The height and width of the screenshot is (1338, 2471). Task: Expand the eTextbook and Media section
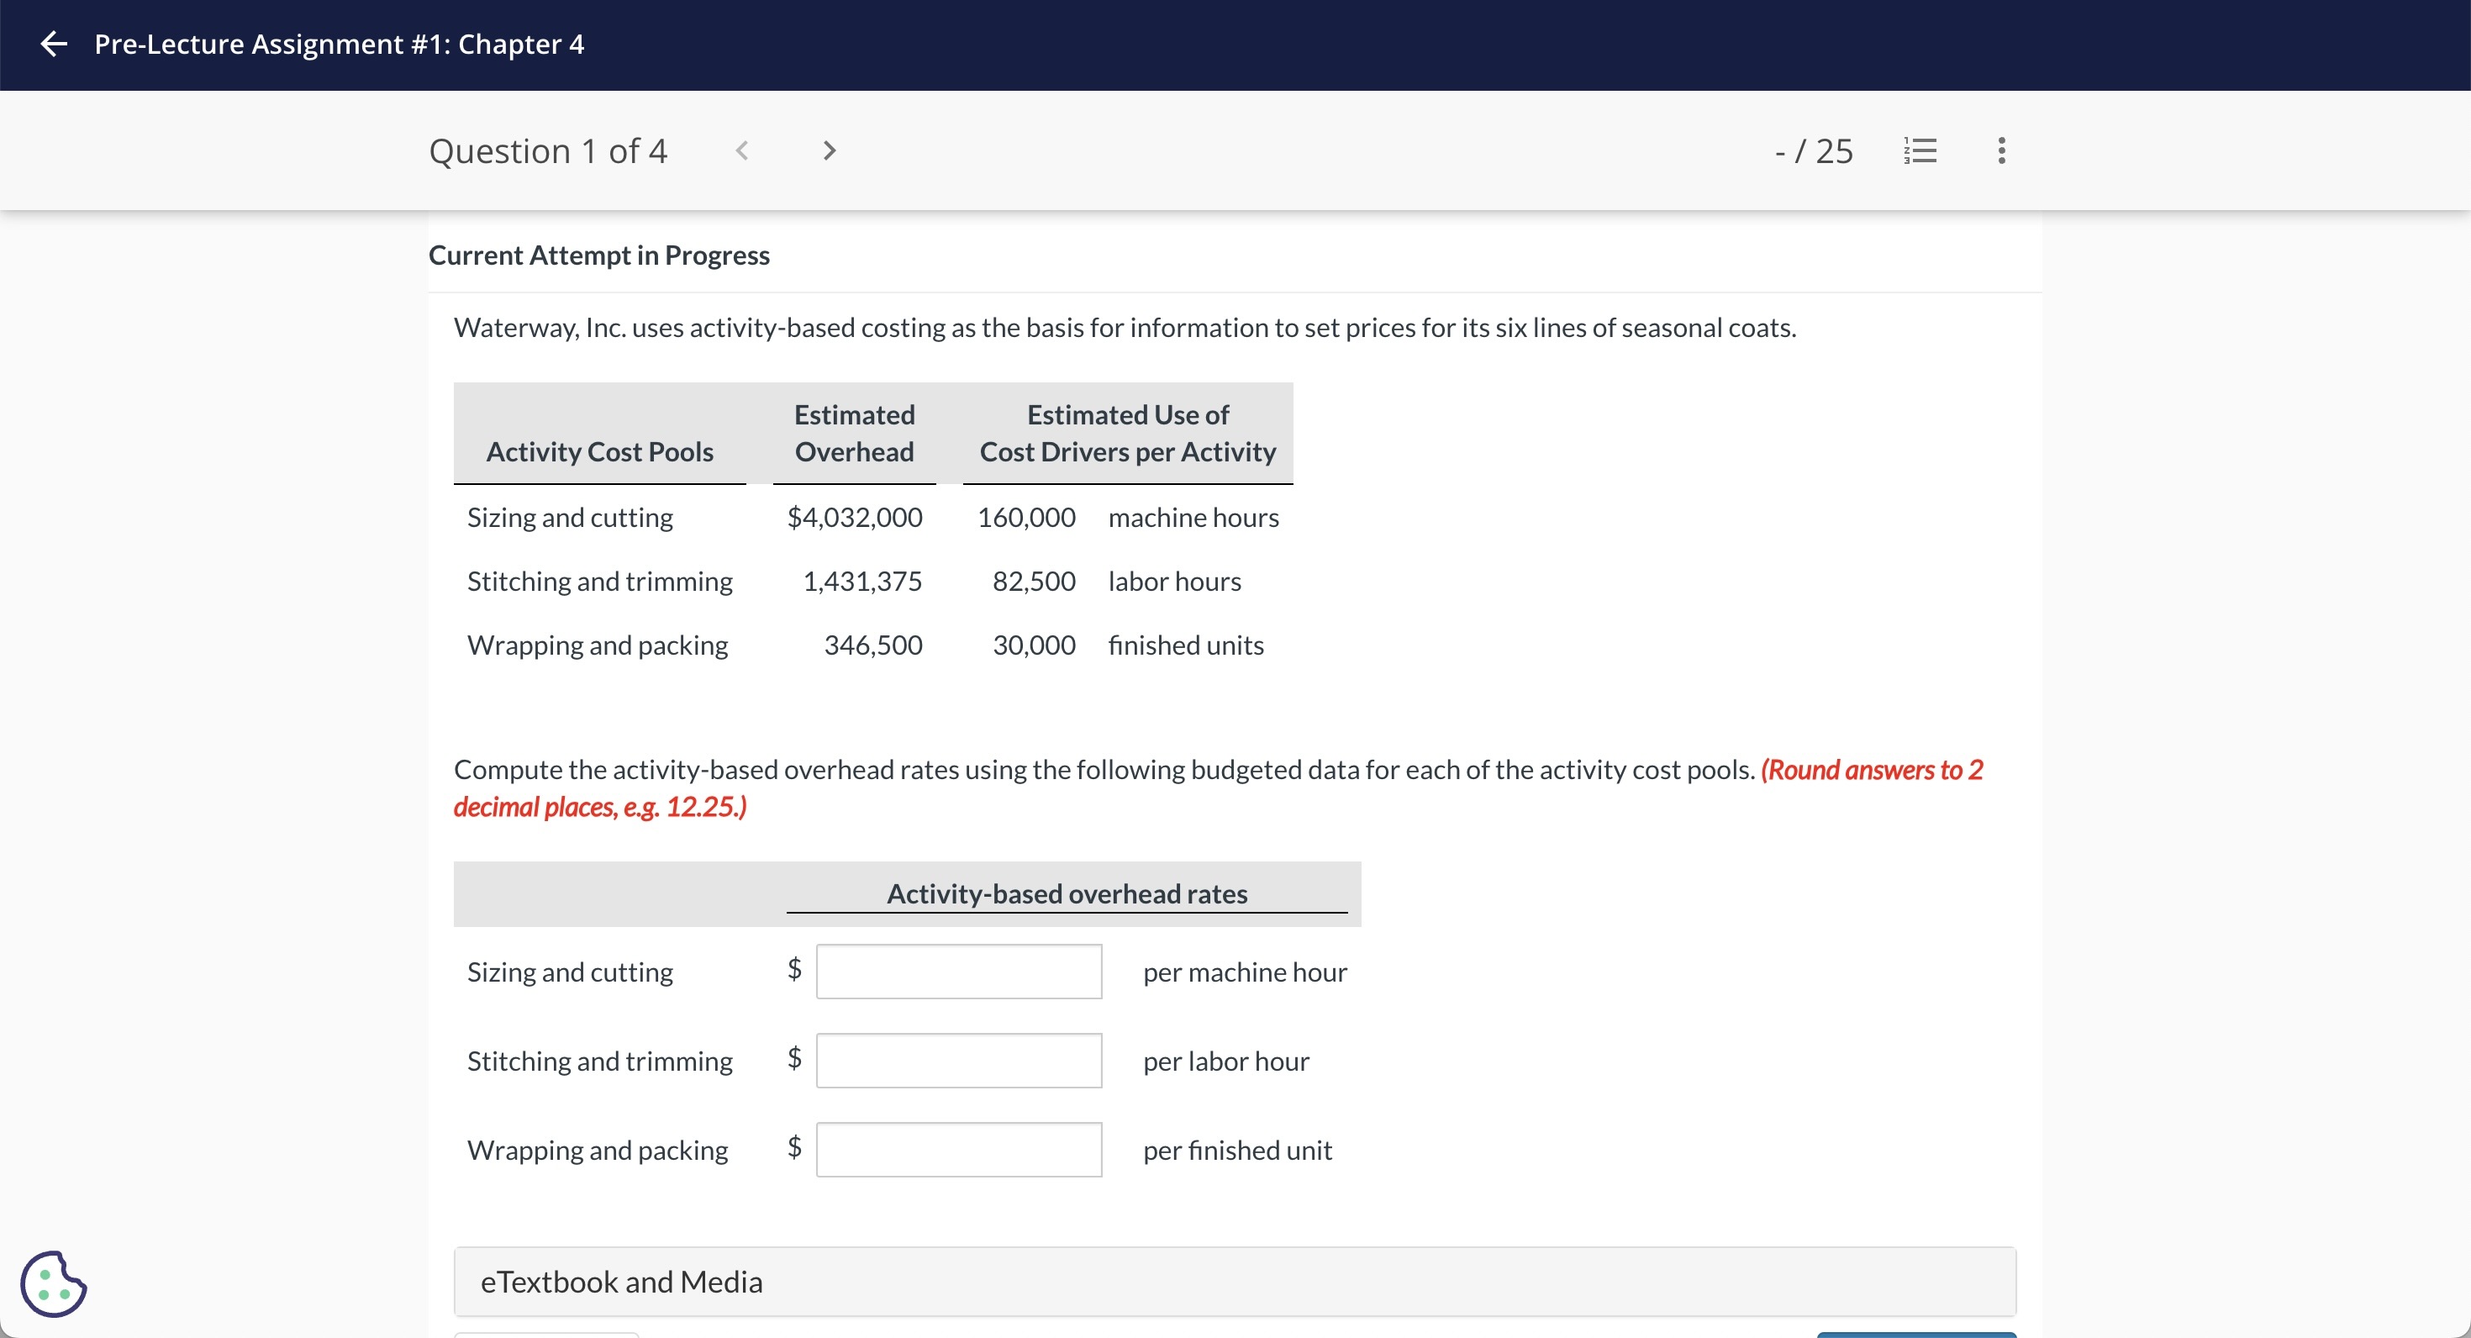pyautogui.click(x=1234, y=1282)
